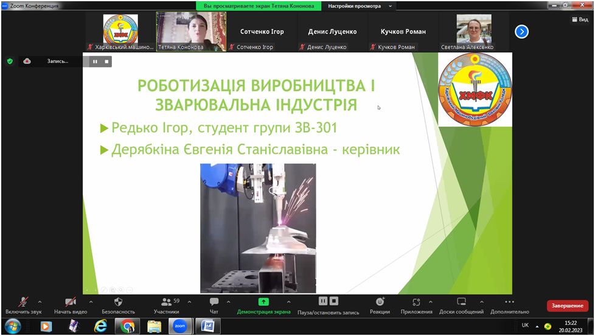The image size is (595, 336).
Task: Open taskbar icon next to media player
Action: tap(73, 326)
